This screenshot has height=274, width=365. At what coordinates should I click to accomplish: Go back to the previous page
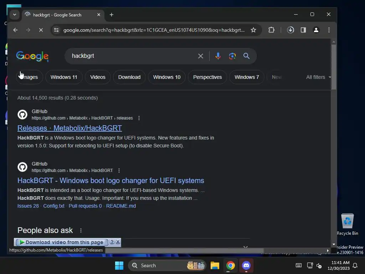[15, 30]
